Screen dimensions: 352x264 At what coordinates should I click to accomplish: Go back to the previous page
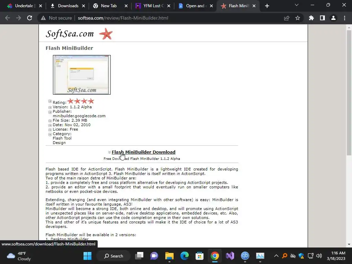coord(8,18)
